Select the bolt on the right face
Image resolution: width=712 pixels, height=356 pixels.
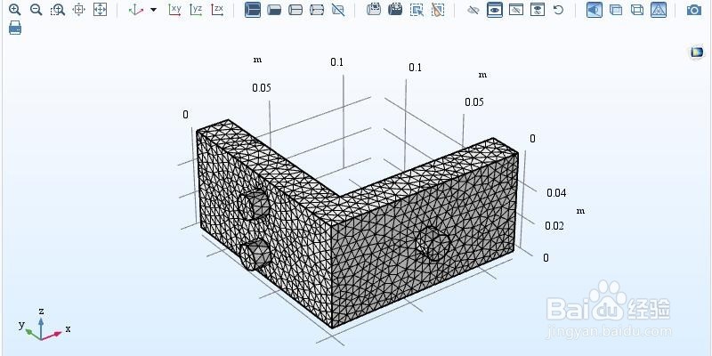[433, 244]
